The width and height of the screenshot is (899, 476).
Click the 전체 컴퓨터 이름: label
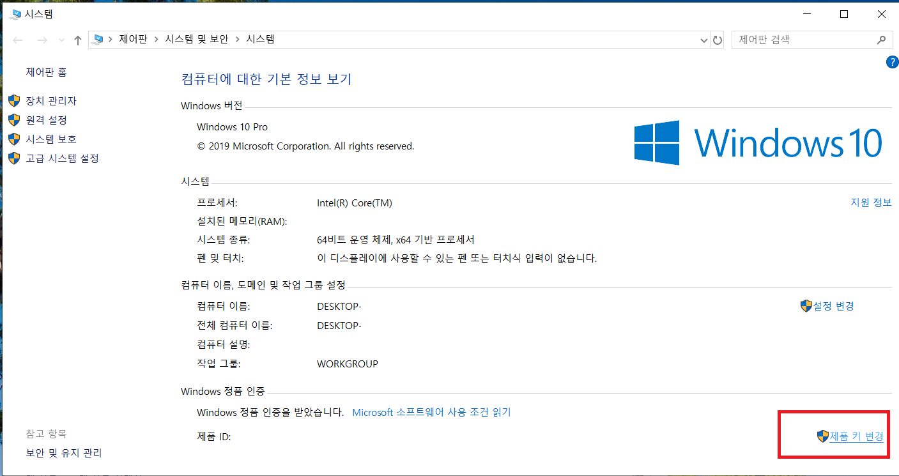234,325
